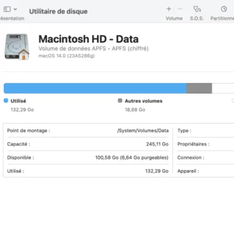Open the sidebar presentation view icon
This screenshot has height=234, width=234.
[7, 9]
